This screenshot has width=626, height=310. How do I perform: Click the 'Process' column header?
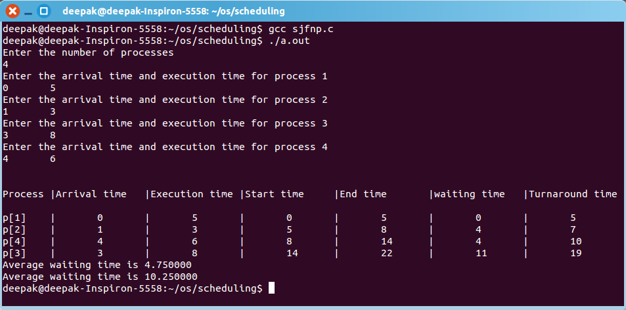click(23, 194)
